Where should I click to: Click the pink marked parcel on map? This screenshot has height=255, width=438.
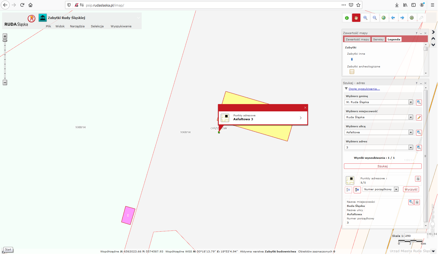pyautogui.click(x=128, y=215)
